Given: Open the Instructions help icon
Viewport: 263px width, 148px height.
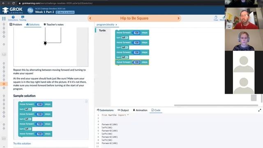Looking at the screenshot, I should tap(13, 18).
